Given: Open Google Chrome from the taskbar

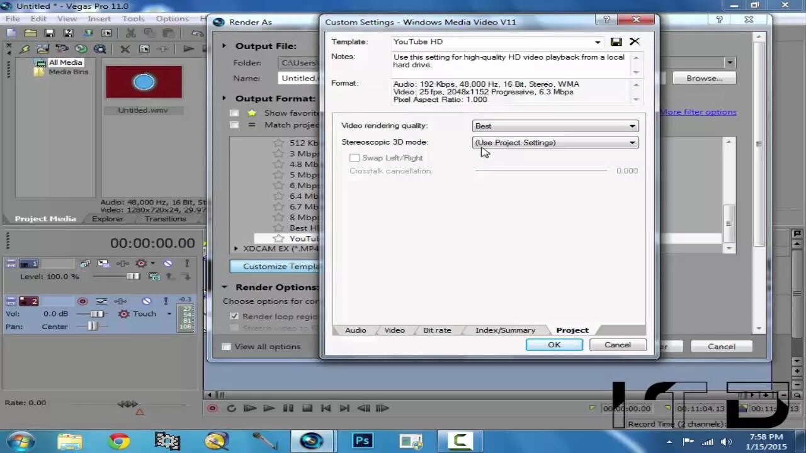Looking at the screenshot, I should [118, 440].
